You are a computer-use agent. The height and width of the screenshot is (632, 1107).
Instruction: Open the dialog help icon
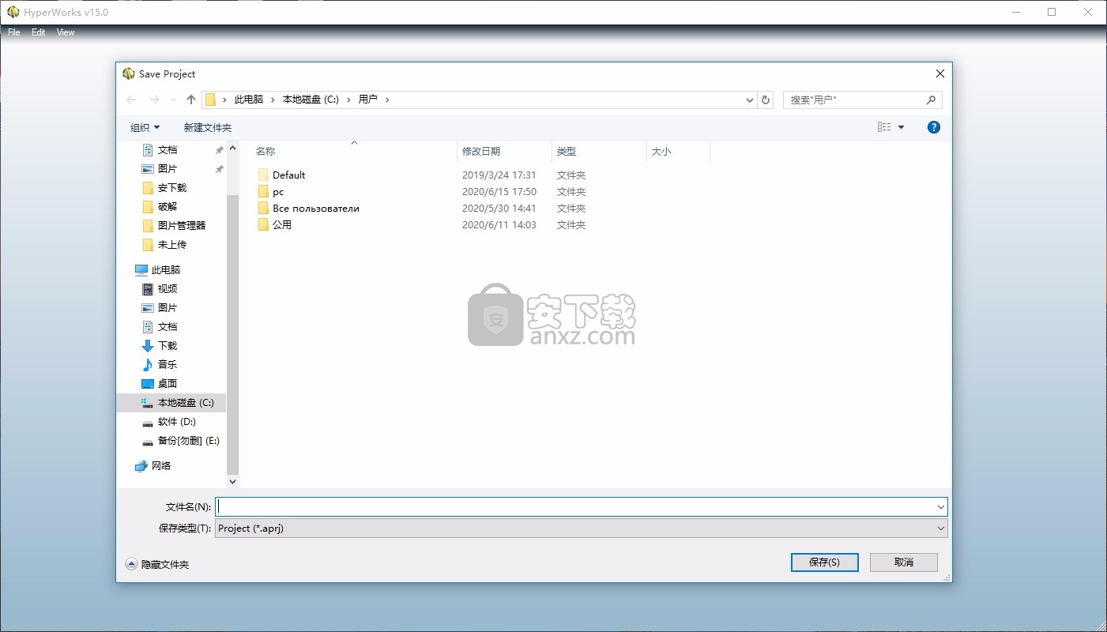[x=933, y=127]
